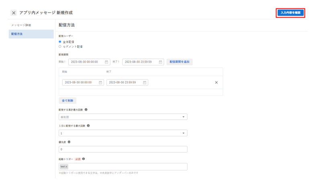Open calendar icon in table row start field
Viewport: 321px width, 192px height.
point(100,83)
